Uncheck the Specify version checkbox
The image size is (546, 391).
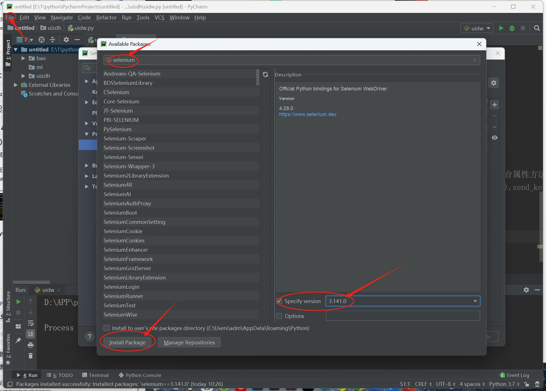pyautogui.click(x=279, y=301)
